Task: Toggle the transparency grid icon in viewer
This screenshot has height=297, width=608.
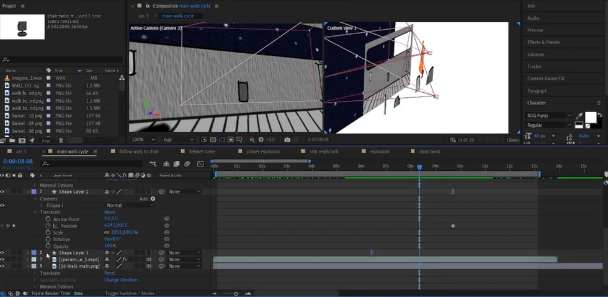Action: point(213,140)
